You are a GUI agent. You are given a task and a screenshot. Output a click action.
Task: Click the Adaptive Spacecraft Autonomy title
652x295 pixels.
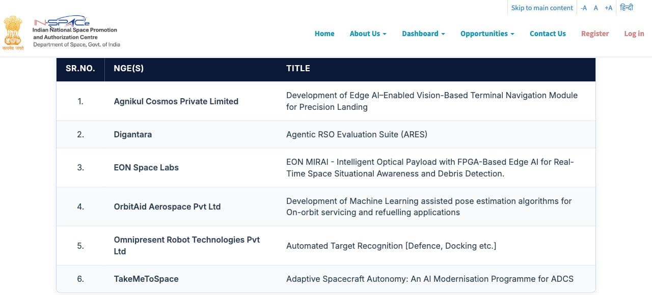coord(430,279)
